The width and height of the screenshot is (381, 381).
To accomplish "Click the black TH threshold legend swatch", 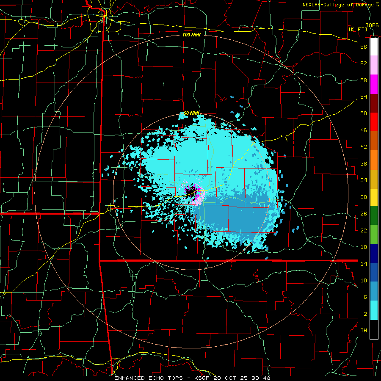I will click(374, 329).
